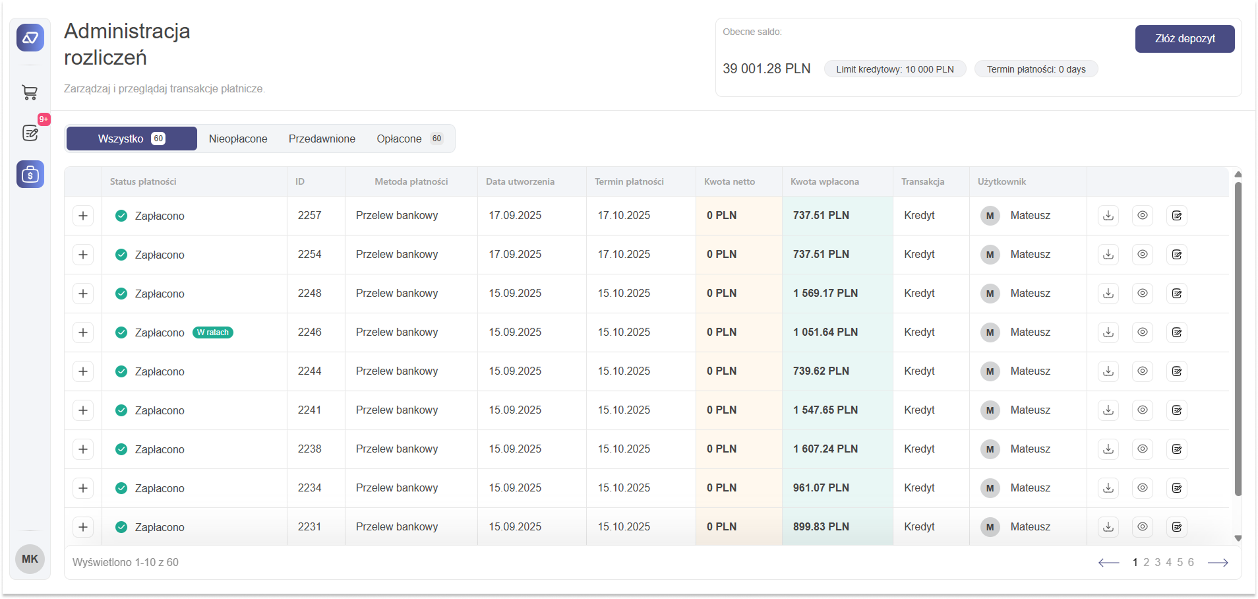
Task: Open the orders icon with 9+ badge
Action: pyautogui.click(x=30, y=133)
